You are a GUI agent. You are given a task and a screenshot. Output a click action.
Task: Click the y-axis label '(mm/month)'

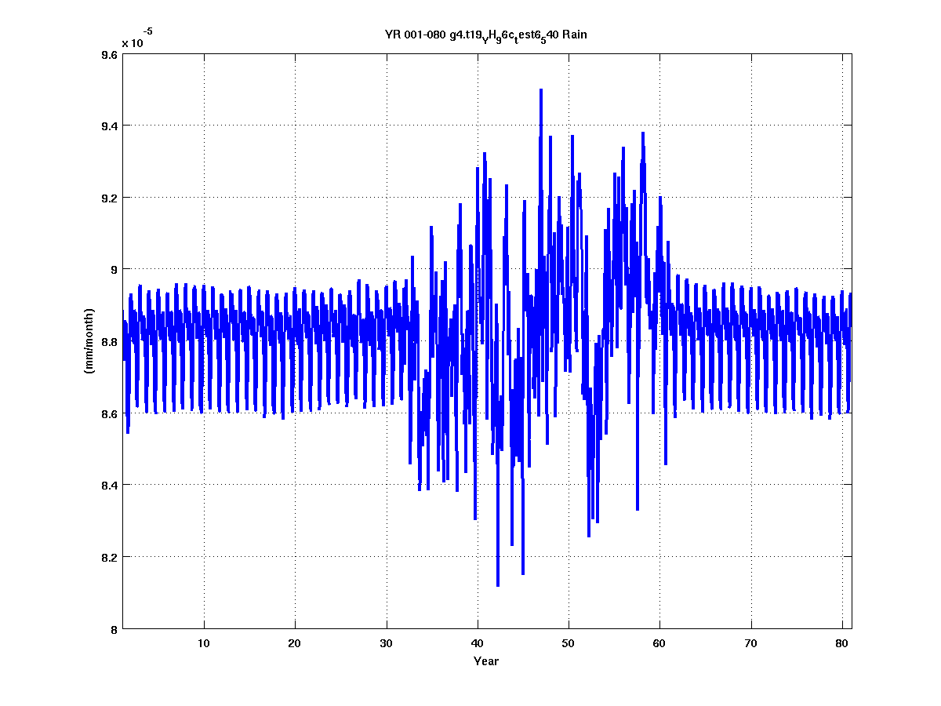[x=89, y=341]
